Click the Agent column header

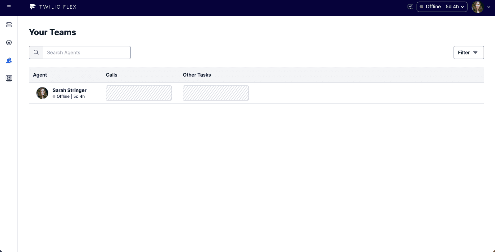tap(40, 75)
